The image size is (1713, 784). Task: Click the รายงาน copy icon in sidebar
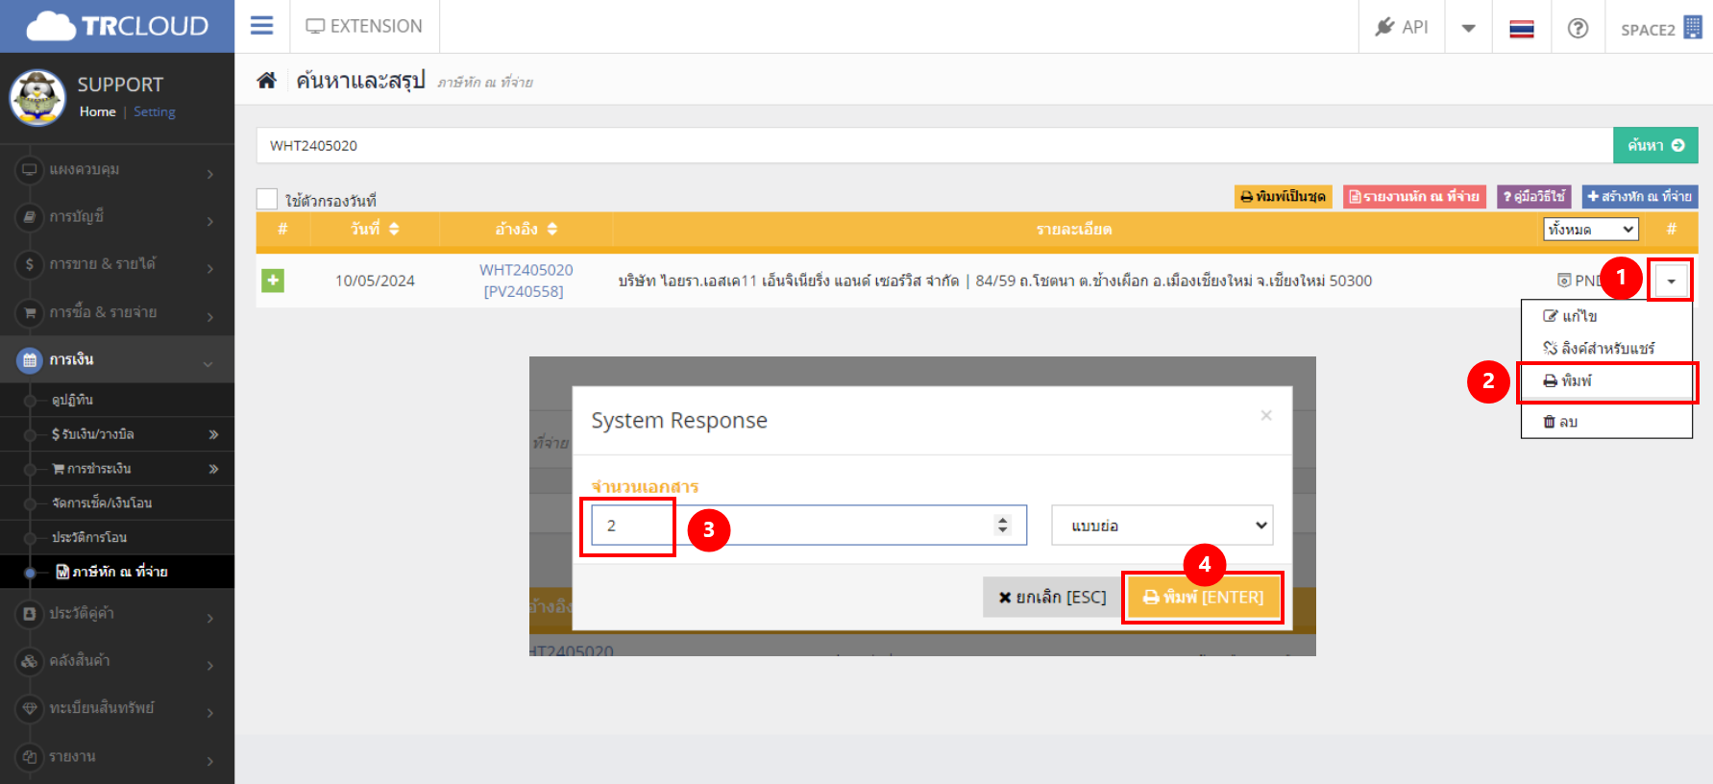30,756
